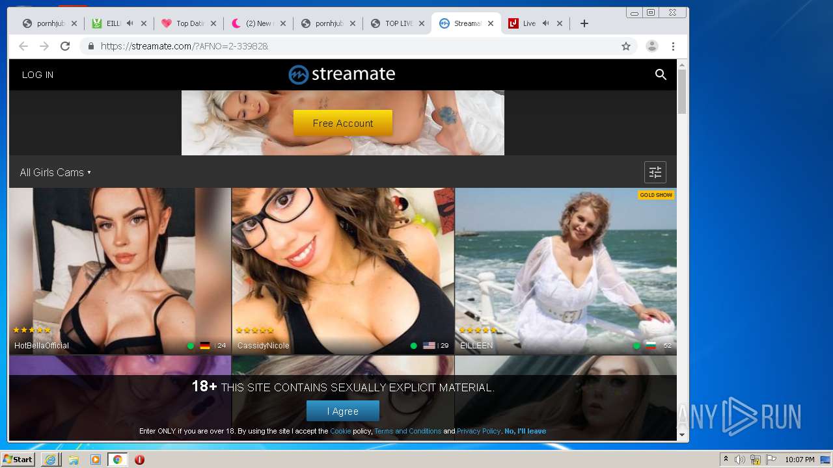Open HotBellaOfficial cam thumbnail
833x468 pixels.
(120, 271)
